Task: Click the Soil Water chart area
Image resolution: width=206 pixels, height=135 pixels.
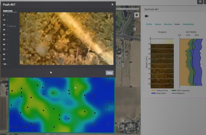Action: coord(190,62)
